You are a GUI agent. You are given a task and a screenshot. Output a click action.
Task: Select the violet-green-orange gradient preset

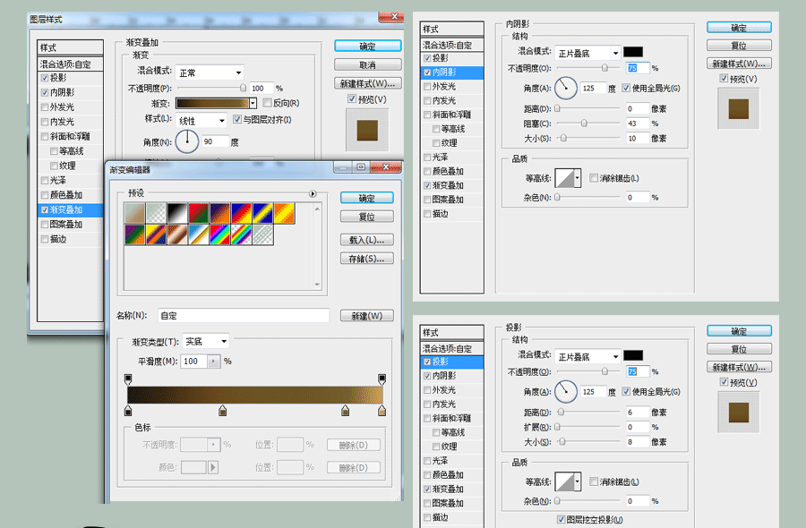[x=134, y=234]
